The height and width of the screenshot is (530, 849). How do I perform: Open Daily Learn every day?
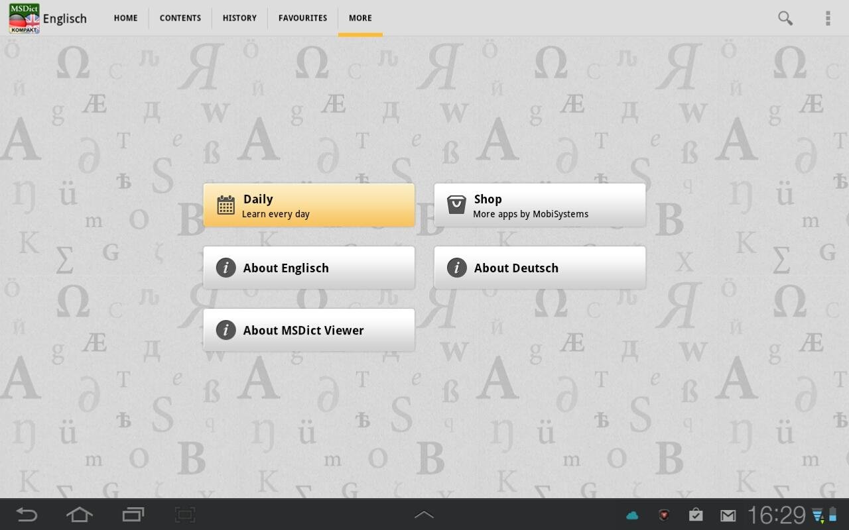pyautogui.click(x=309, y=205)
